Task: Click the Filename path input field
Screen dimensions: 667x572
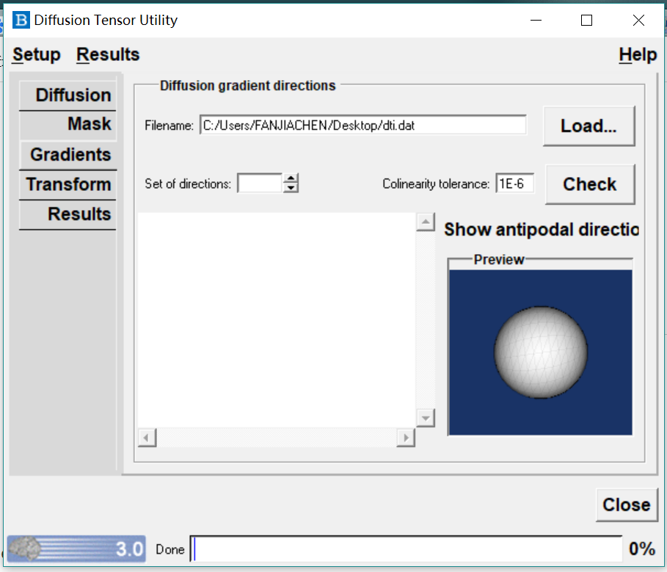Action: [x=362, y=126]
